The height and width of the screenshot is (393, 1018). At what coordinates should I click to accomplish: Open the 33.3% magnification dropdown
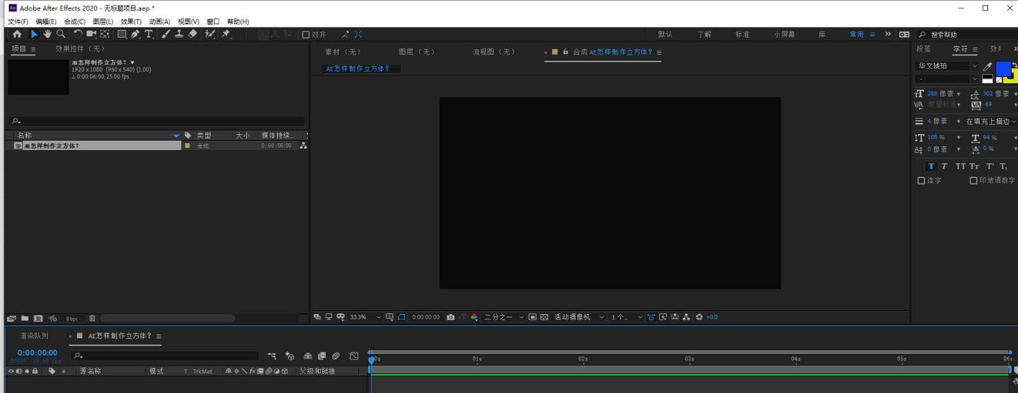pos(366,317)
